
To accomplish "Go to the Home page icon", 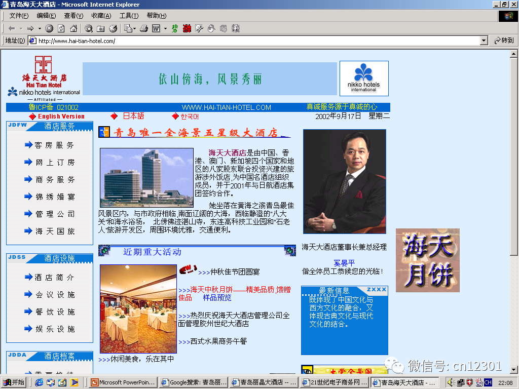I will pyautogui.click(x=73, y=29).
